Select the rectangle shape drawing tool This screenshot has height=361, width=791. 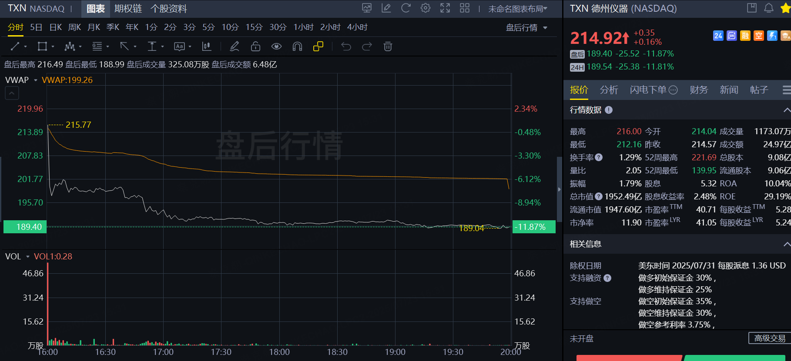[x=42, y=46]
